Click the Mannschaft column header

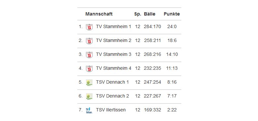click(99, 14)
